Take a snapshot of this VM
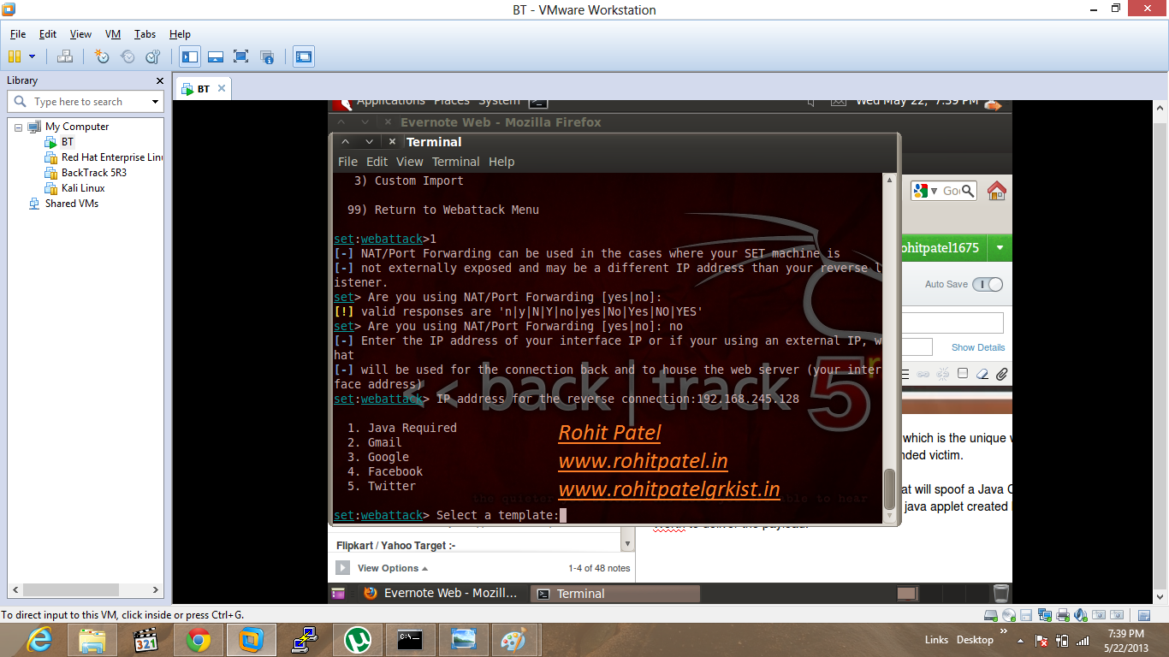This screenshot has width=1169, height=657. coord(102,56)
